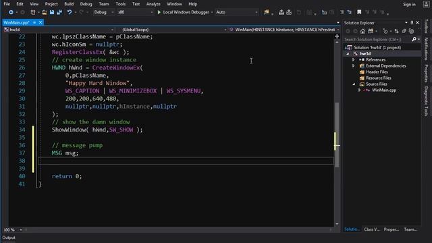Viewport: 432px width, 243px height.
Task: Open the Tools menu
Action: pyautogui.click(x=120, y=4)
